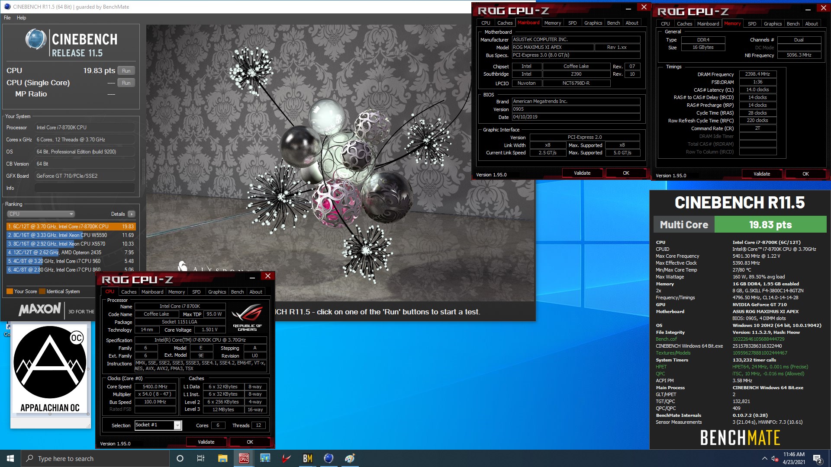This screenshot has height=467, width=831.
Task: Open the notification center icon
Action: click(817, 459)
